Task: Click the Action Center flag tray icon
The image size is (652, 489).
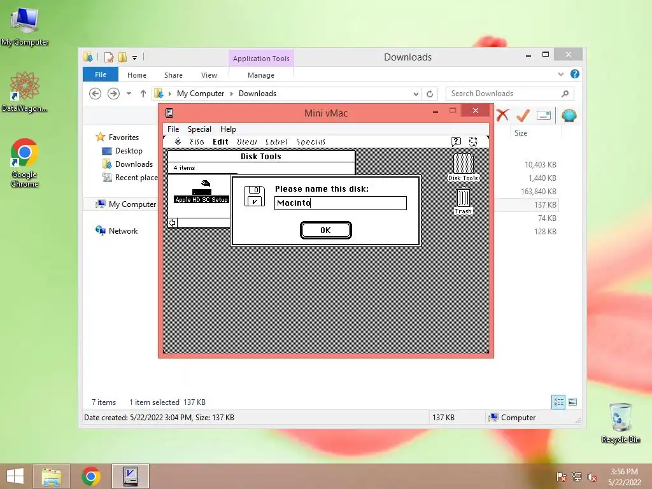Action: coord(561,476)
